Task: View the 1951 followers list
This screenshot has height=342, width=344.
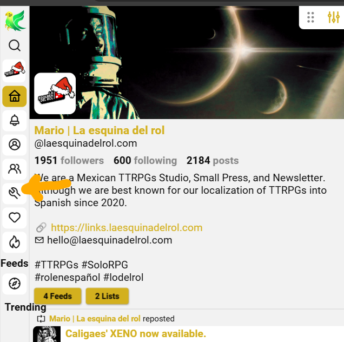Action: pyautogui.click(x=69, y=161)
